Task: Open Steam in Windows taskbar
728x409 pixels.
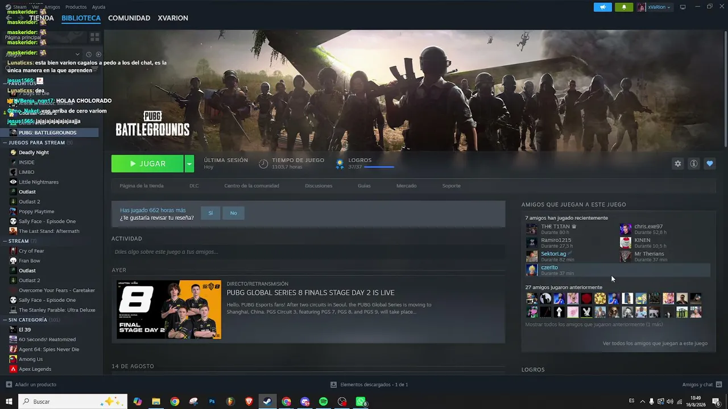Action: pos(267,402)
